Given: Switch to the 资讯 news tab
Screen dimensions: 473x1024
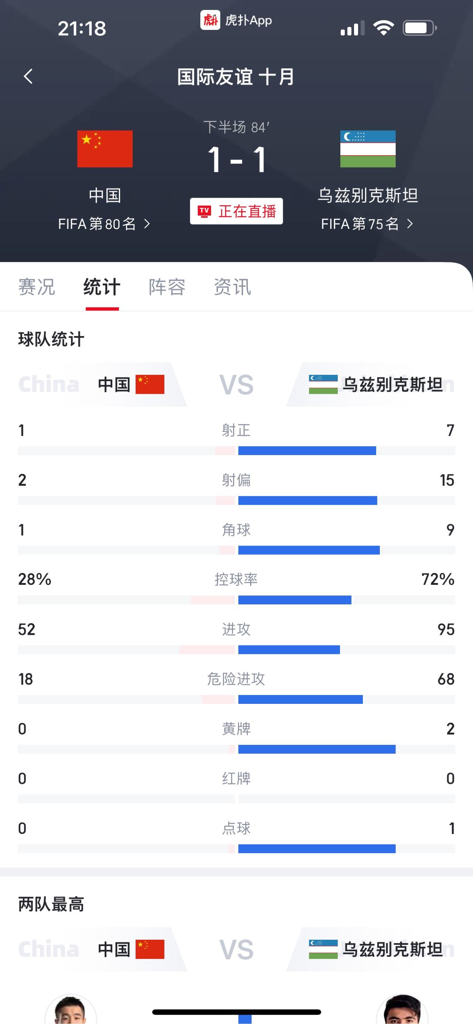Looking at the screenshot, I should [x=232, y=286].
